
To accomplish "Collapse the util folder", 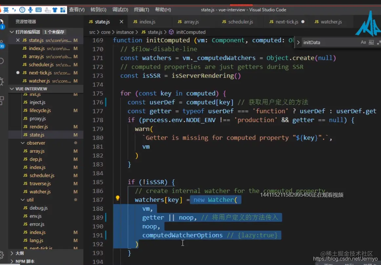I will 23,200.
